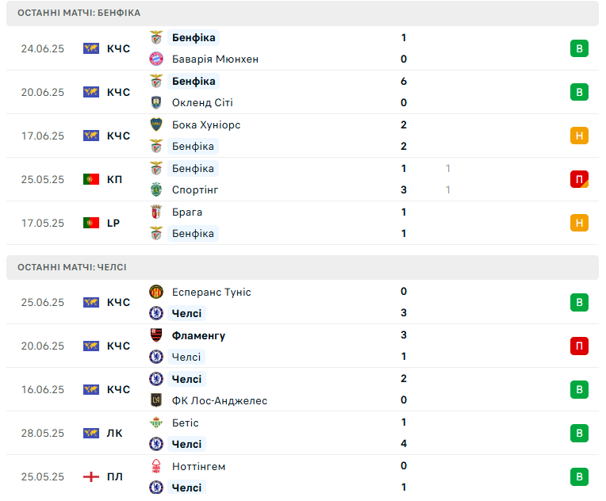Screen dimensions: 606x501
Task: Click the Boca Juniors crest icon
Action: point(156,124)
